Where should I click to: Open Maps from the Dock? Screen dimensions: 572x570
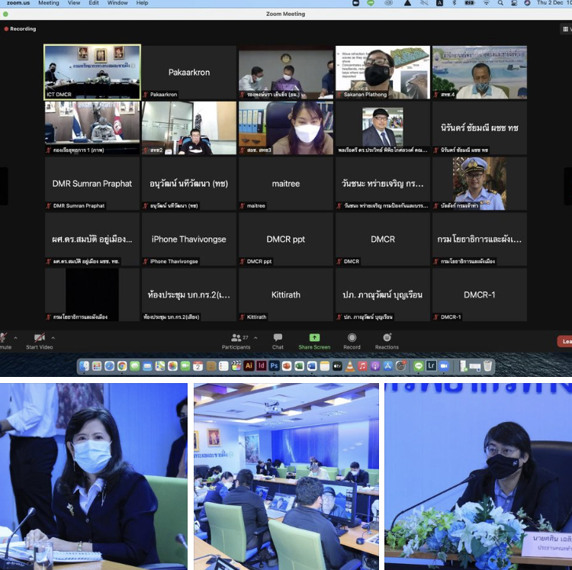[x=160, y=366]
